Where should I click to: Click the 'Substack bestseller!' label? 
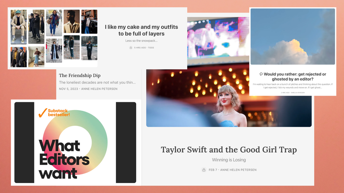[59, 112]
